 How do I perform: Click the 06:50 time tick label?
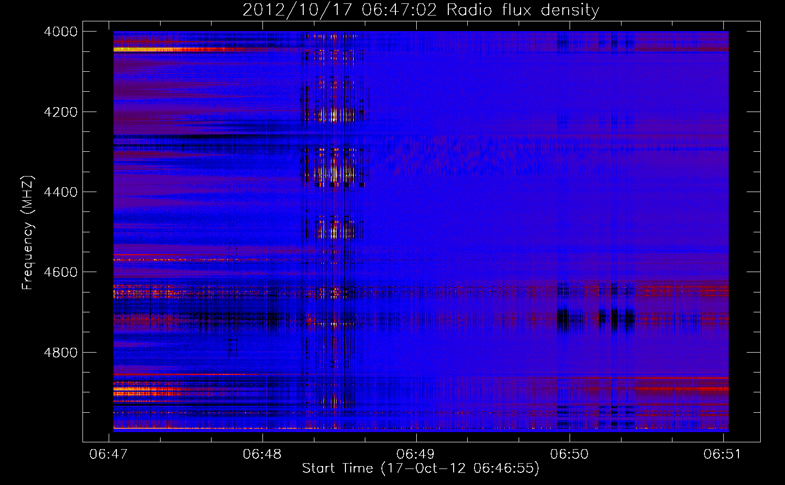point(569,454)
